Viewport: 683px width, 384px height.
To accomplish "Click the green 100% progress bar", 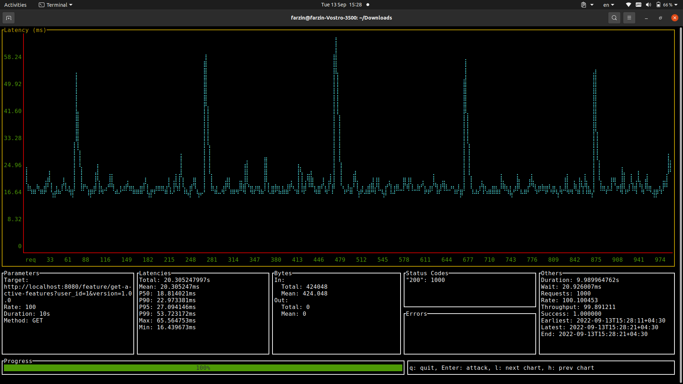I will click(203, 368).
